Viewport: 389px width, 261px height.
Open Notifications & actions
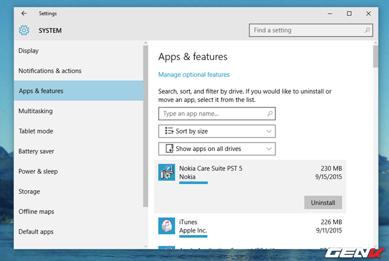click(78, 70)
